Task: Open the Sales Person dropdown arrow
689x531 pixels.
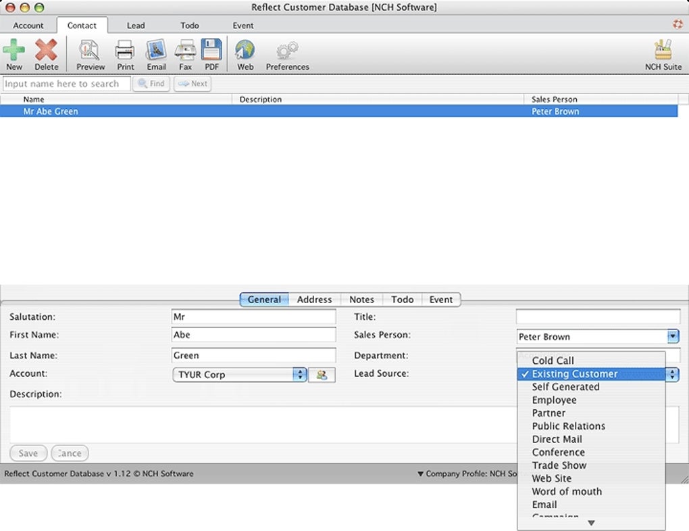Action: pos(673,337)
